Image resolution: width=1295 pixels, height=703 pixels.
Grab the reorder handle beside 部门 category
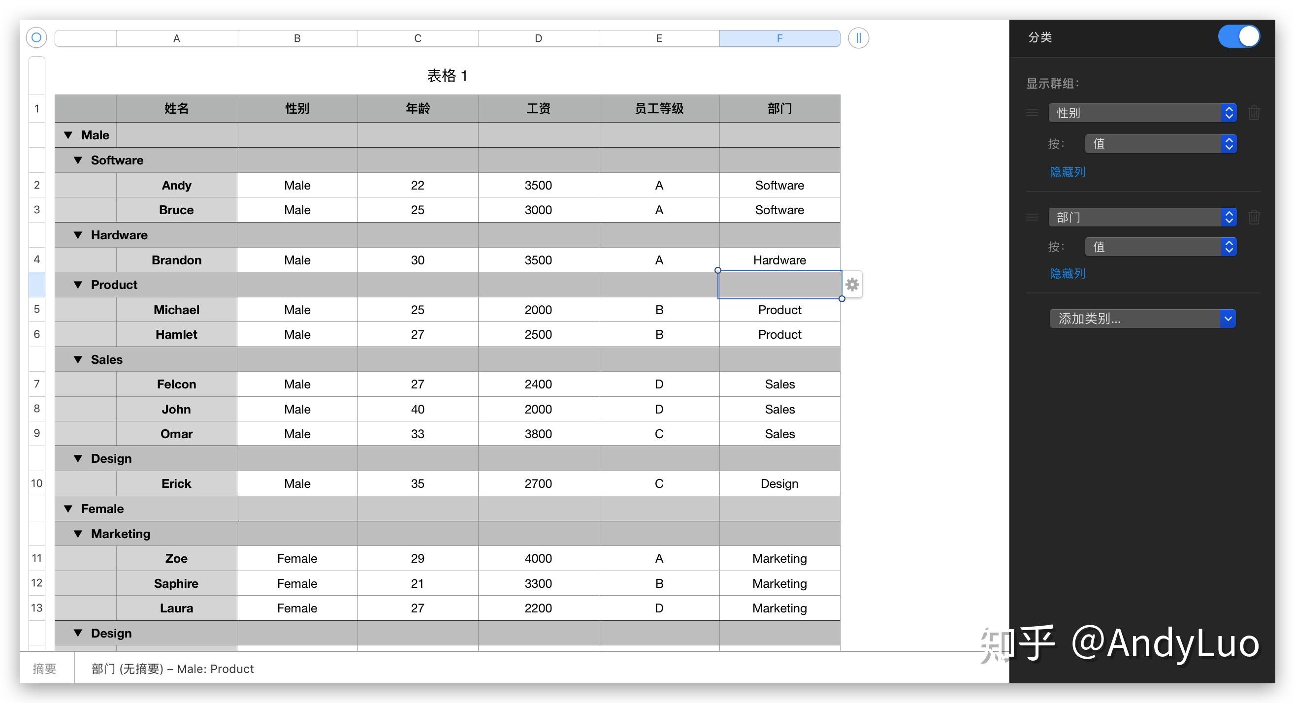[x=1032, y=218]
